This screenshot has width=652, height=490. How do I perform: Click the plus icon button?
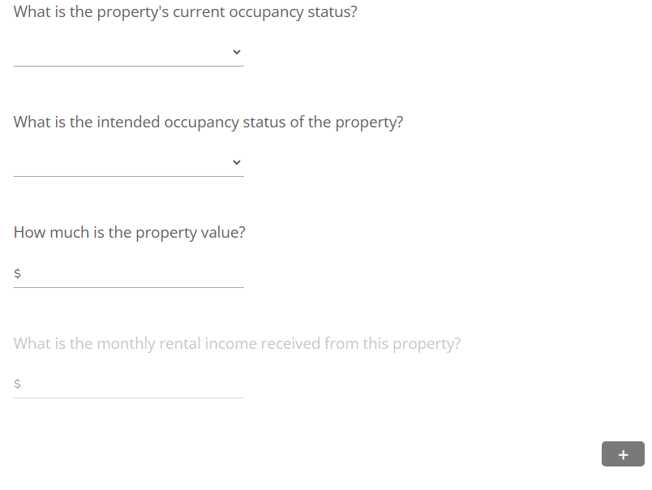tap(623, 454)
